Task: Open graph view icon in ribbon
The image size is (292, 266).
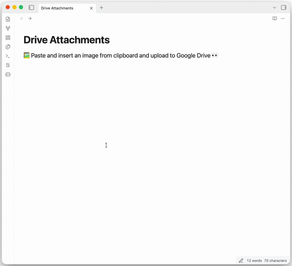Action: (x=8, y=28)
